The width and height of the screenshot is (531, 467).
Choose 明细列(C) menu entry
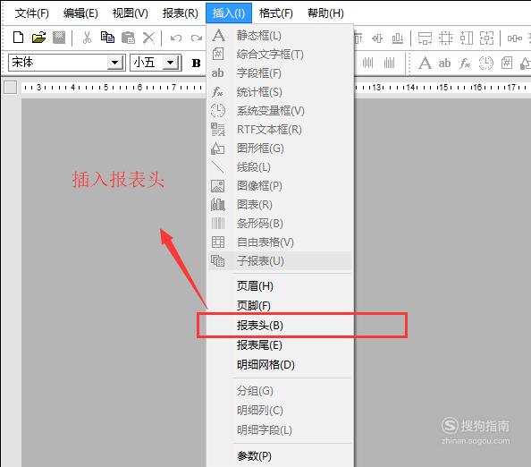(x=280, y=411)
